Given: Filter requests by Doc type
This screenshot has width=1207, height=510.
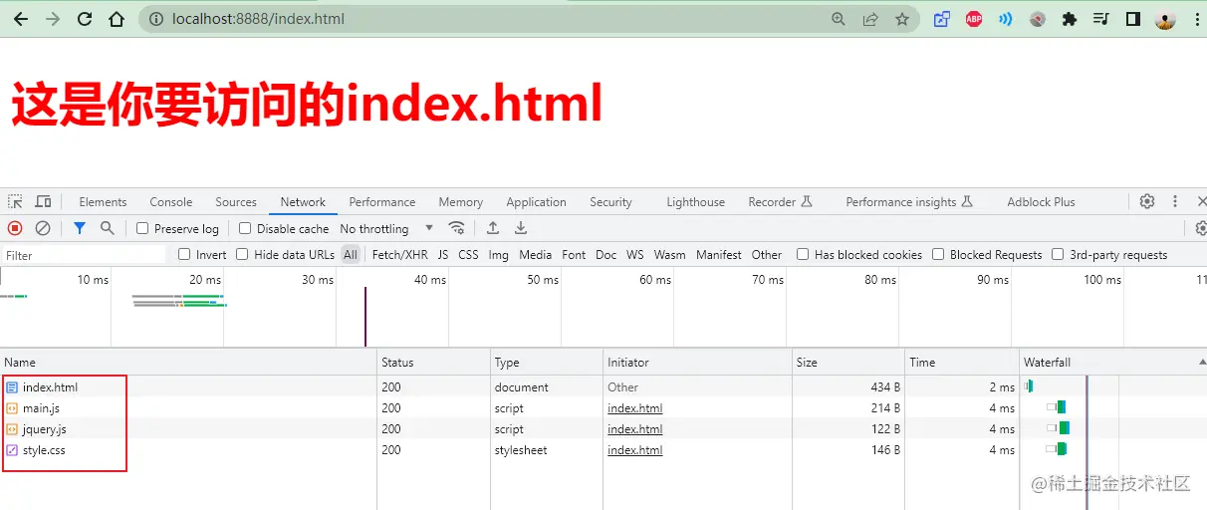Looking at the screenshot, I should coord(605,254).
